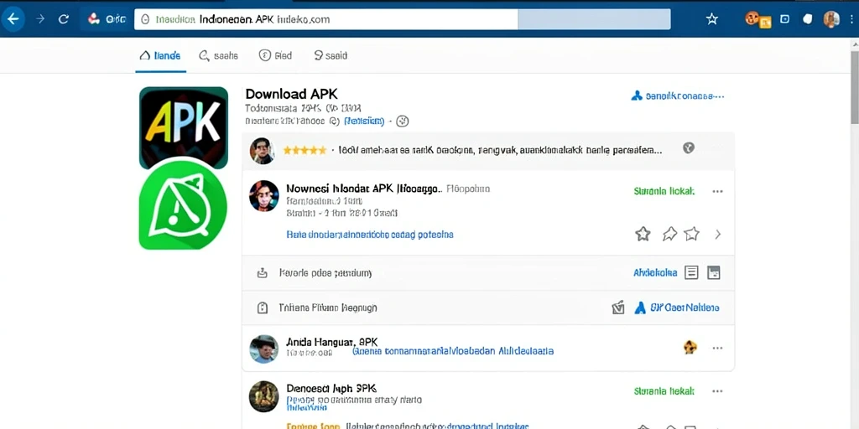Open the avatar on the 'Anida Hanguar' entry
The image size is (859, 429).
(263, 349)
